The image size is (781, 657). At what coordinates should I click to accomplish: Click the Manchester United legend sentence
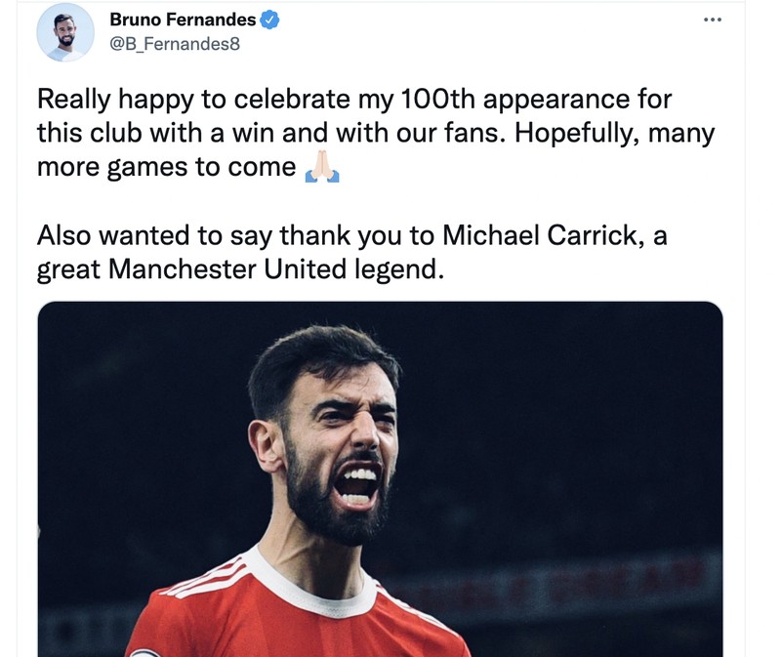point(244,262)
